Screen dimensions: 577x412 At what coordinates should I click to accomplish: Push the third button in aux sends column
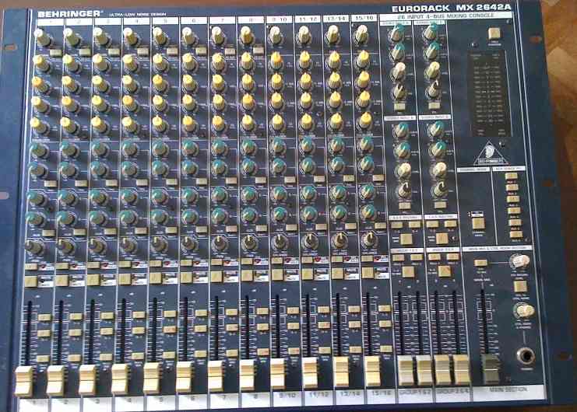[513, 199]
